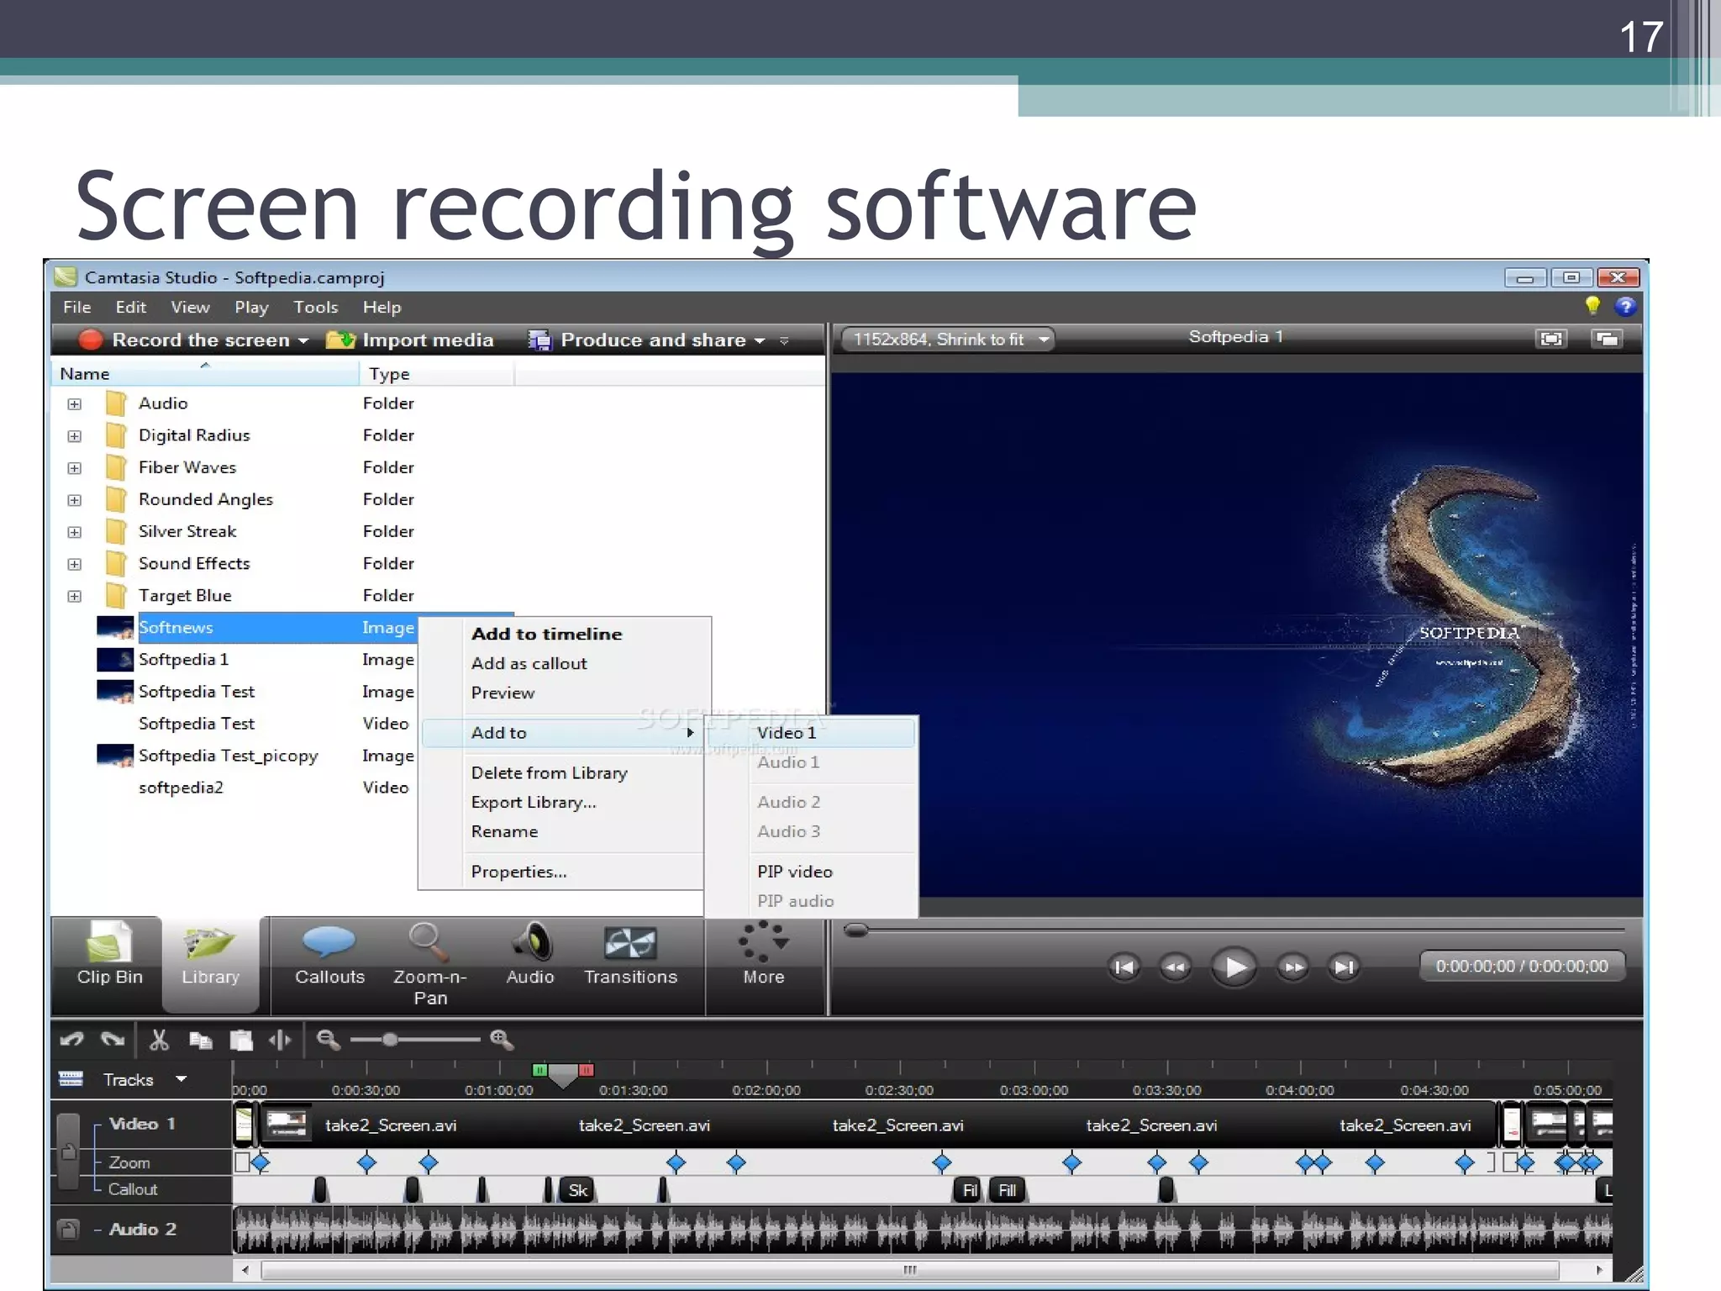Screen dimensions: 1721x1291
Task: Expand the Sound Effects folder
Action: 75,563
